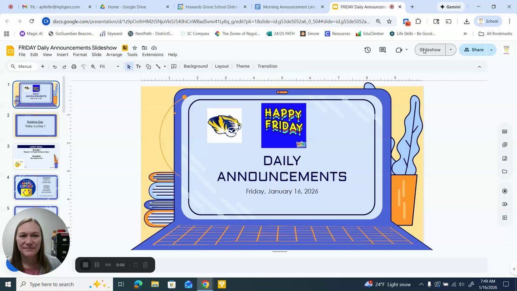Open the shape insert tool
Viewport: 517px width, 291px height.
pos(148,66)
